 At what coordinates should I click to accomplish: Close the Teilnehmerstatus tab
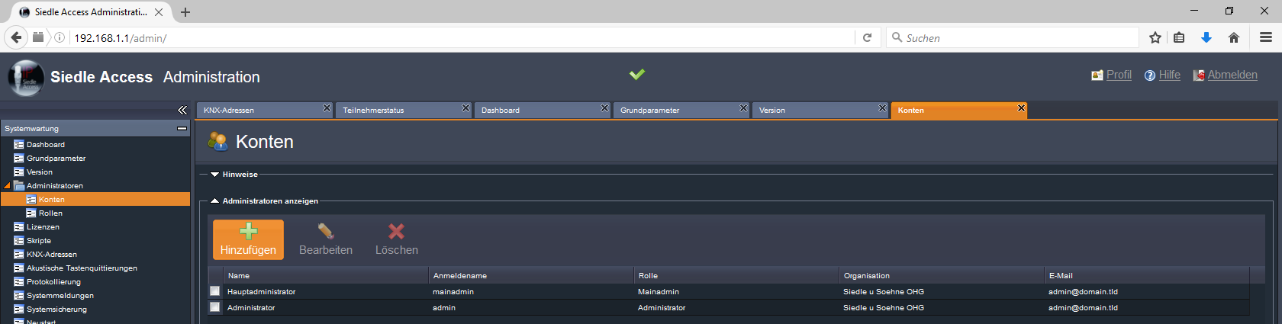click(x=465, y=108)
